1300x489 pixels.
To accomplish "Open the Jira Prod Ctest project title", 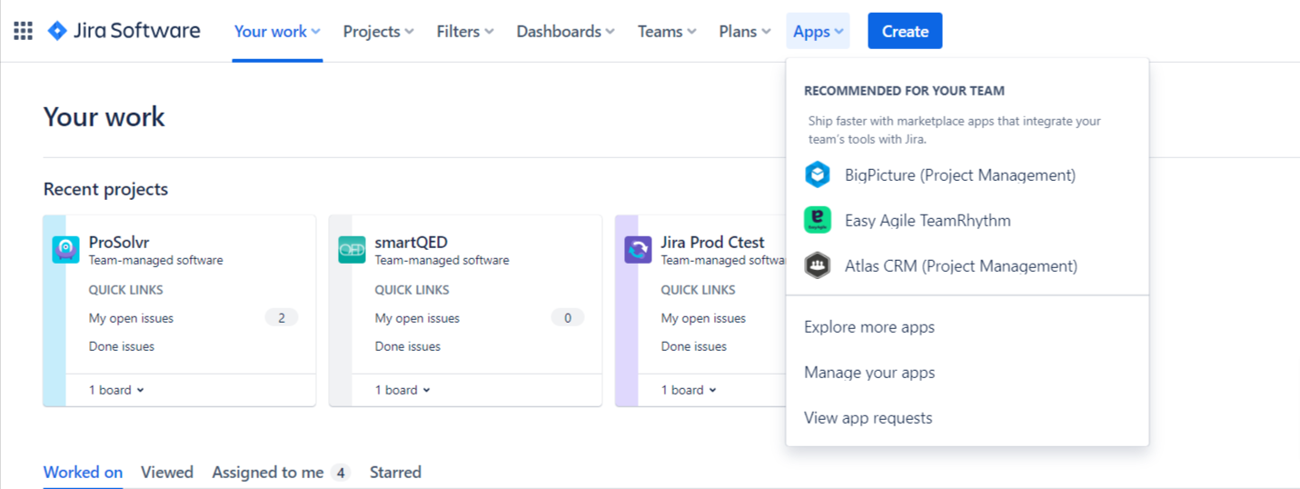I will click(713, 243).
